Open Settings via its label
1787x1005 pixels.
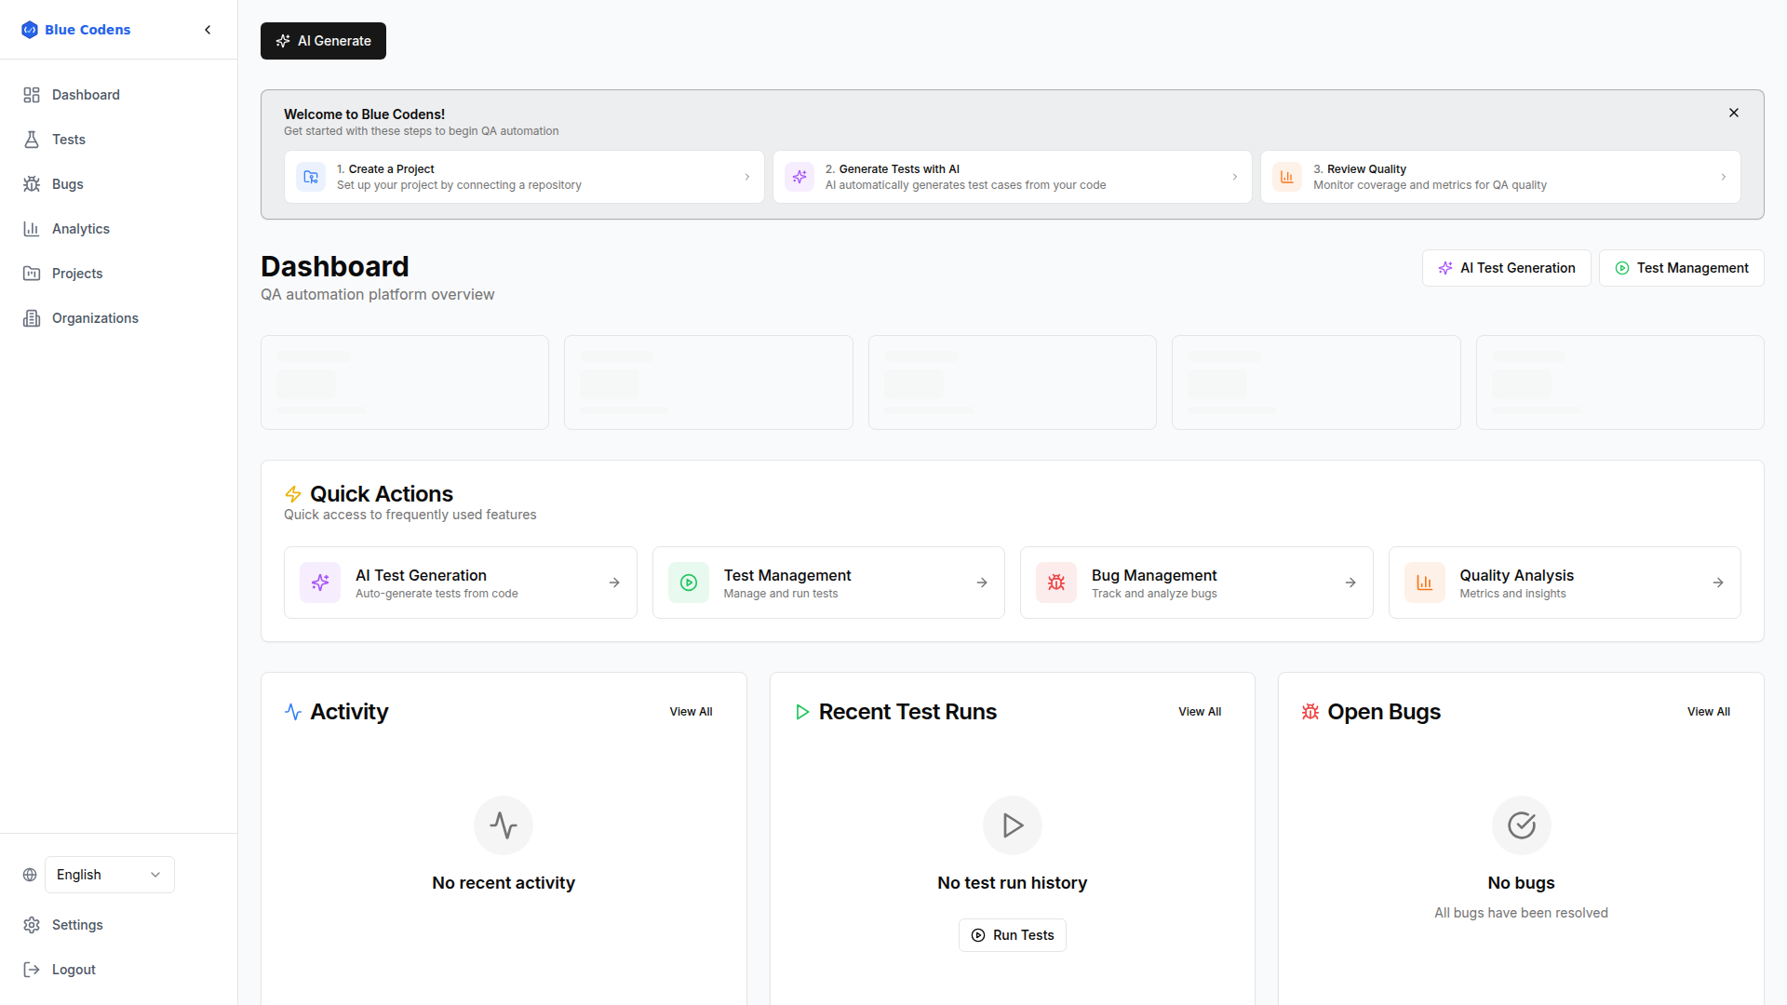coord(77,925)
